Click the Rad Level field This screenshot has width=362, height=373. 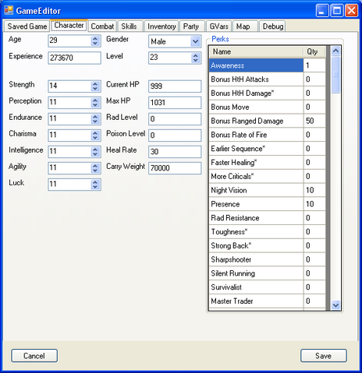(x=175, y=119)
